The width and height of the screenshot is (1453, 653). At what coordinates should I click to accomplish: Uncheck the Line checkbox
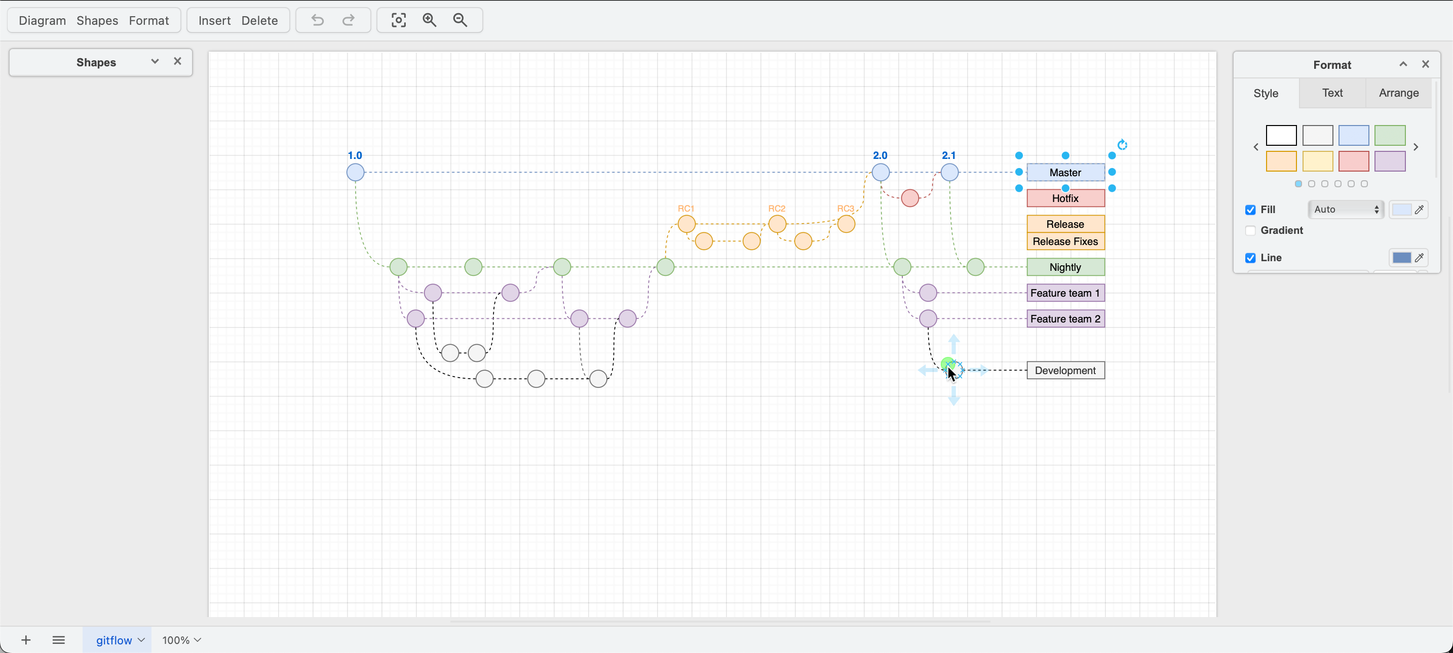[x=1251, y=258]
